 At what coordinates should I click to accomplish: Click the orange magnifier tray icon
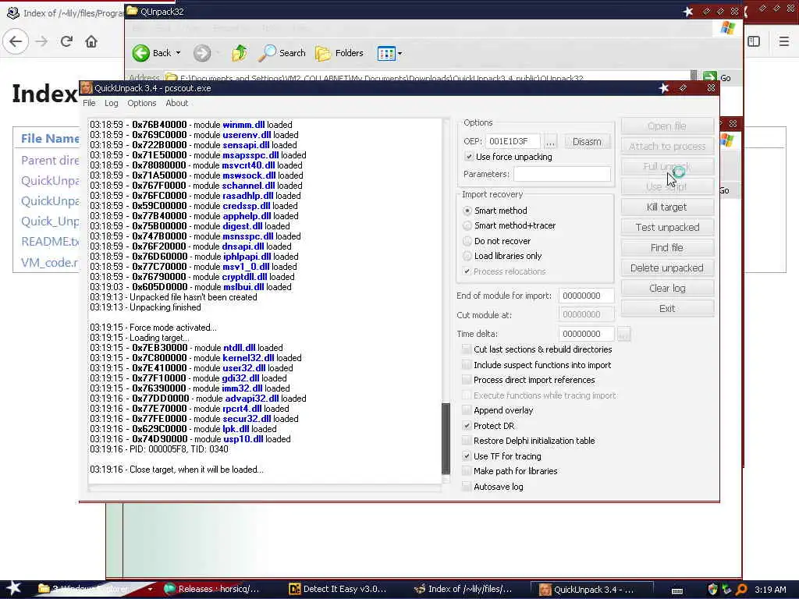click(741, 590)
